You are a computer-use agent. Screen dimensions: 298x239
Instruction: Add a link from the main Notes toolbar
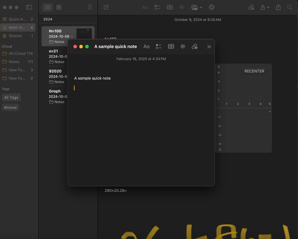[251, 7]
